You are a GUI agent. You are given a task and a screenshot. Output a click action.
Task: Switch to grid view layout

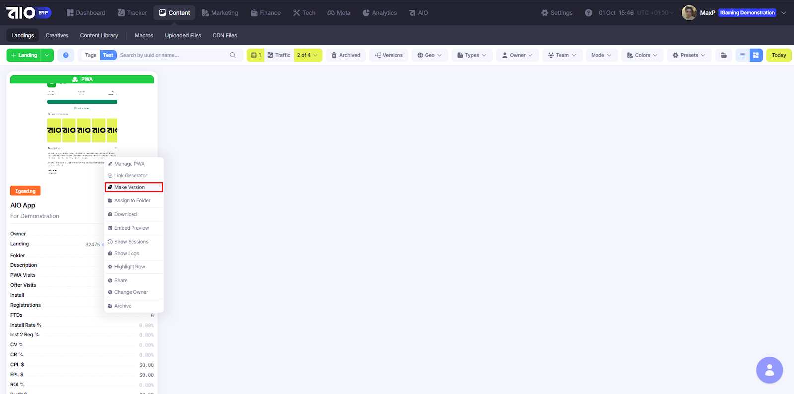point(756,55)
